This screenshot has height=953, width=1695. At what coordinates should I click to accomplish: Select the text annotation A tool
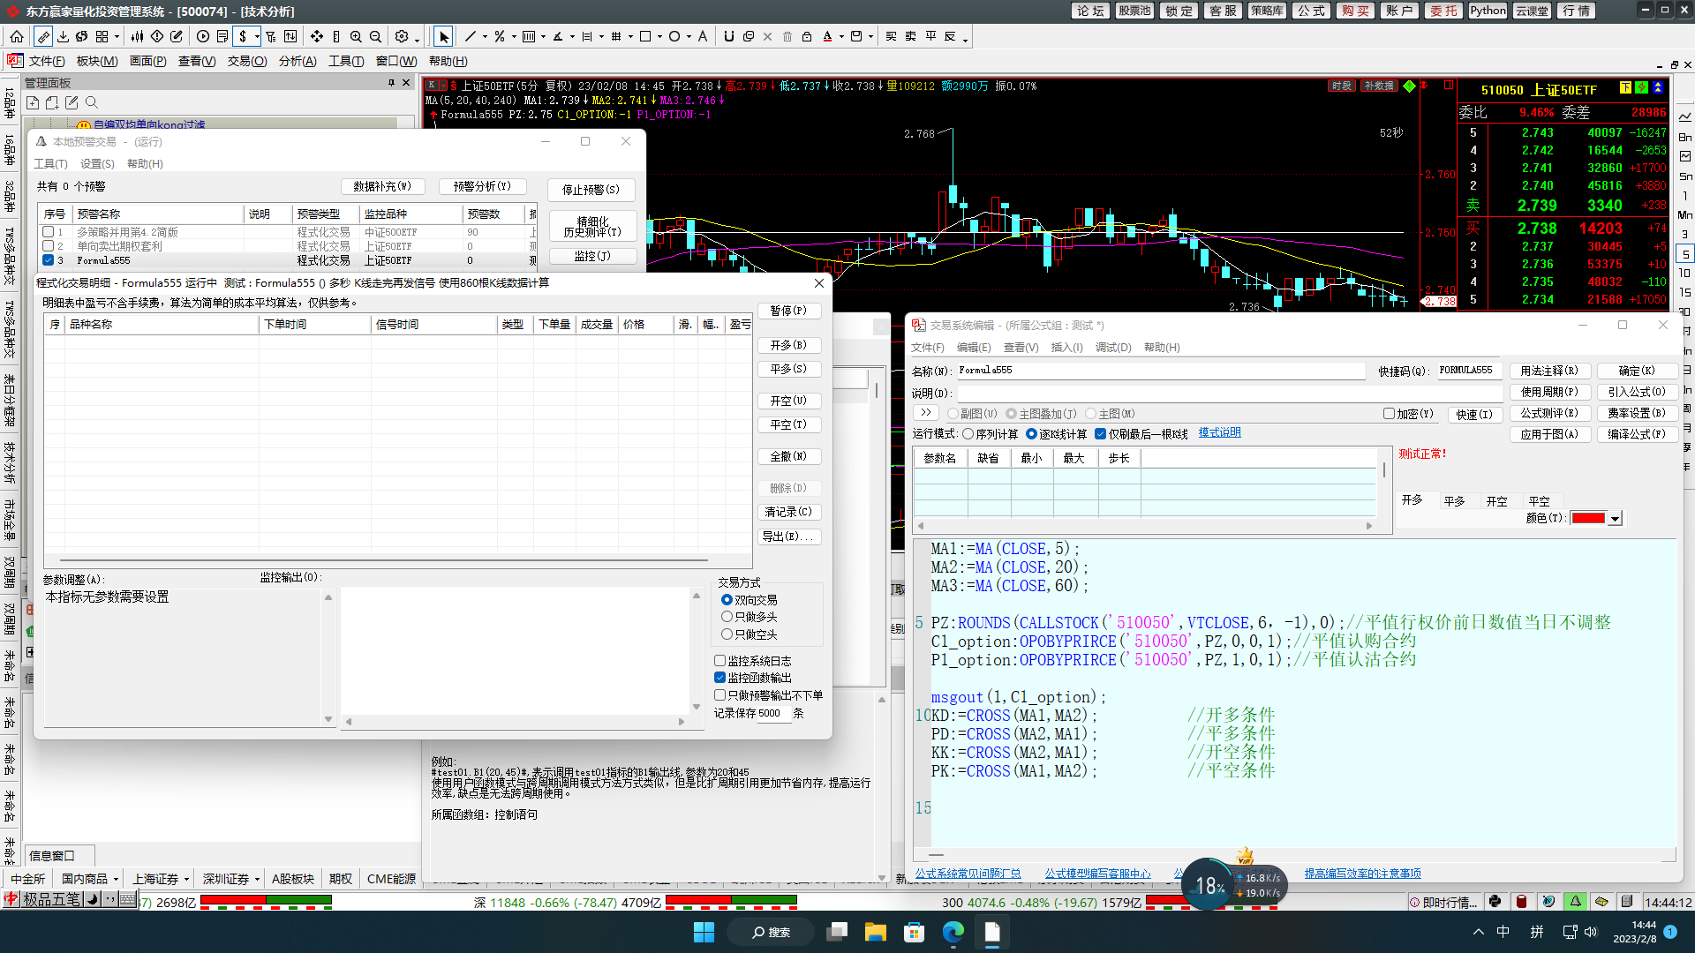click(703, 36)
